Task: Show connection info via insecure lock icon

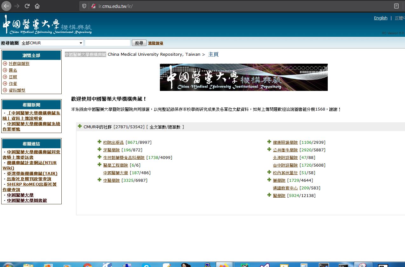Action: (93, 6)
